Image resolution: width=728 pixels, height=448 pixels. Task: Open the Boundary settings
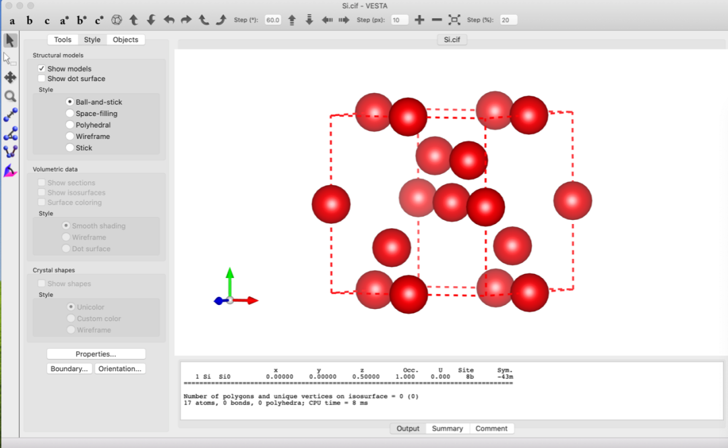[x=69, y=368]
